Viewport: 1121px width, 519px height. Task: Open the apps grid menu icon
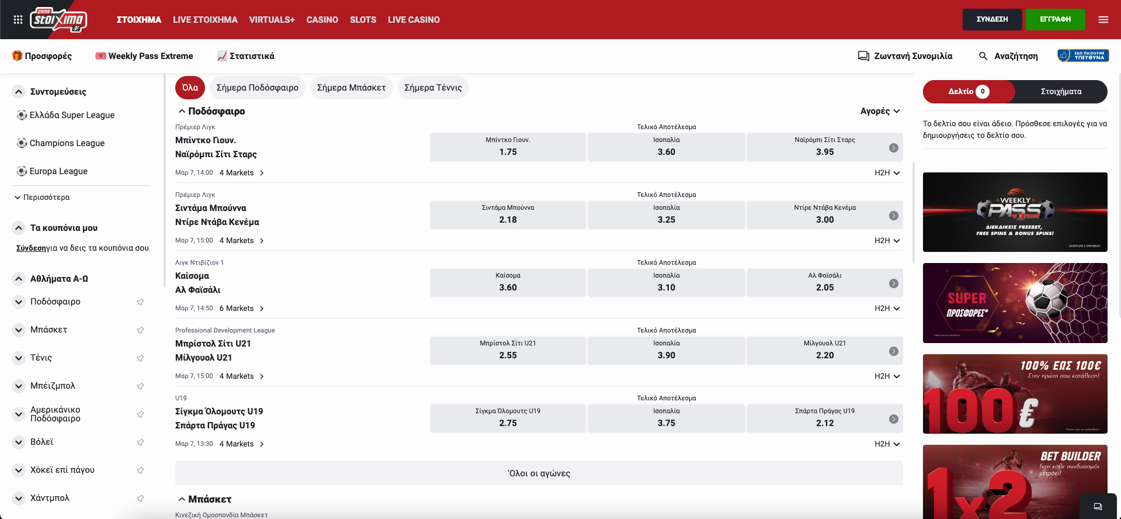point(18,20)
